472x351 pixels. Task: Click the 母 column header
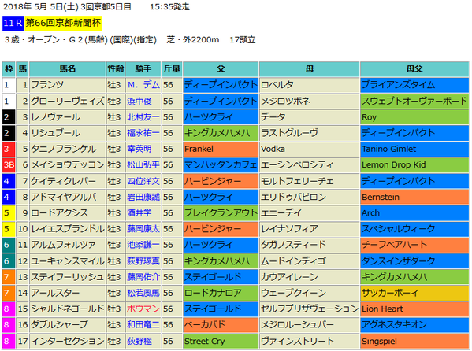coord(310,69)
